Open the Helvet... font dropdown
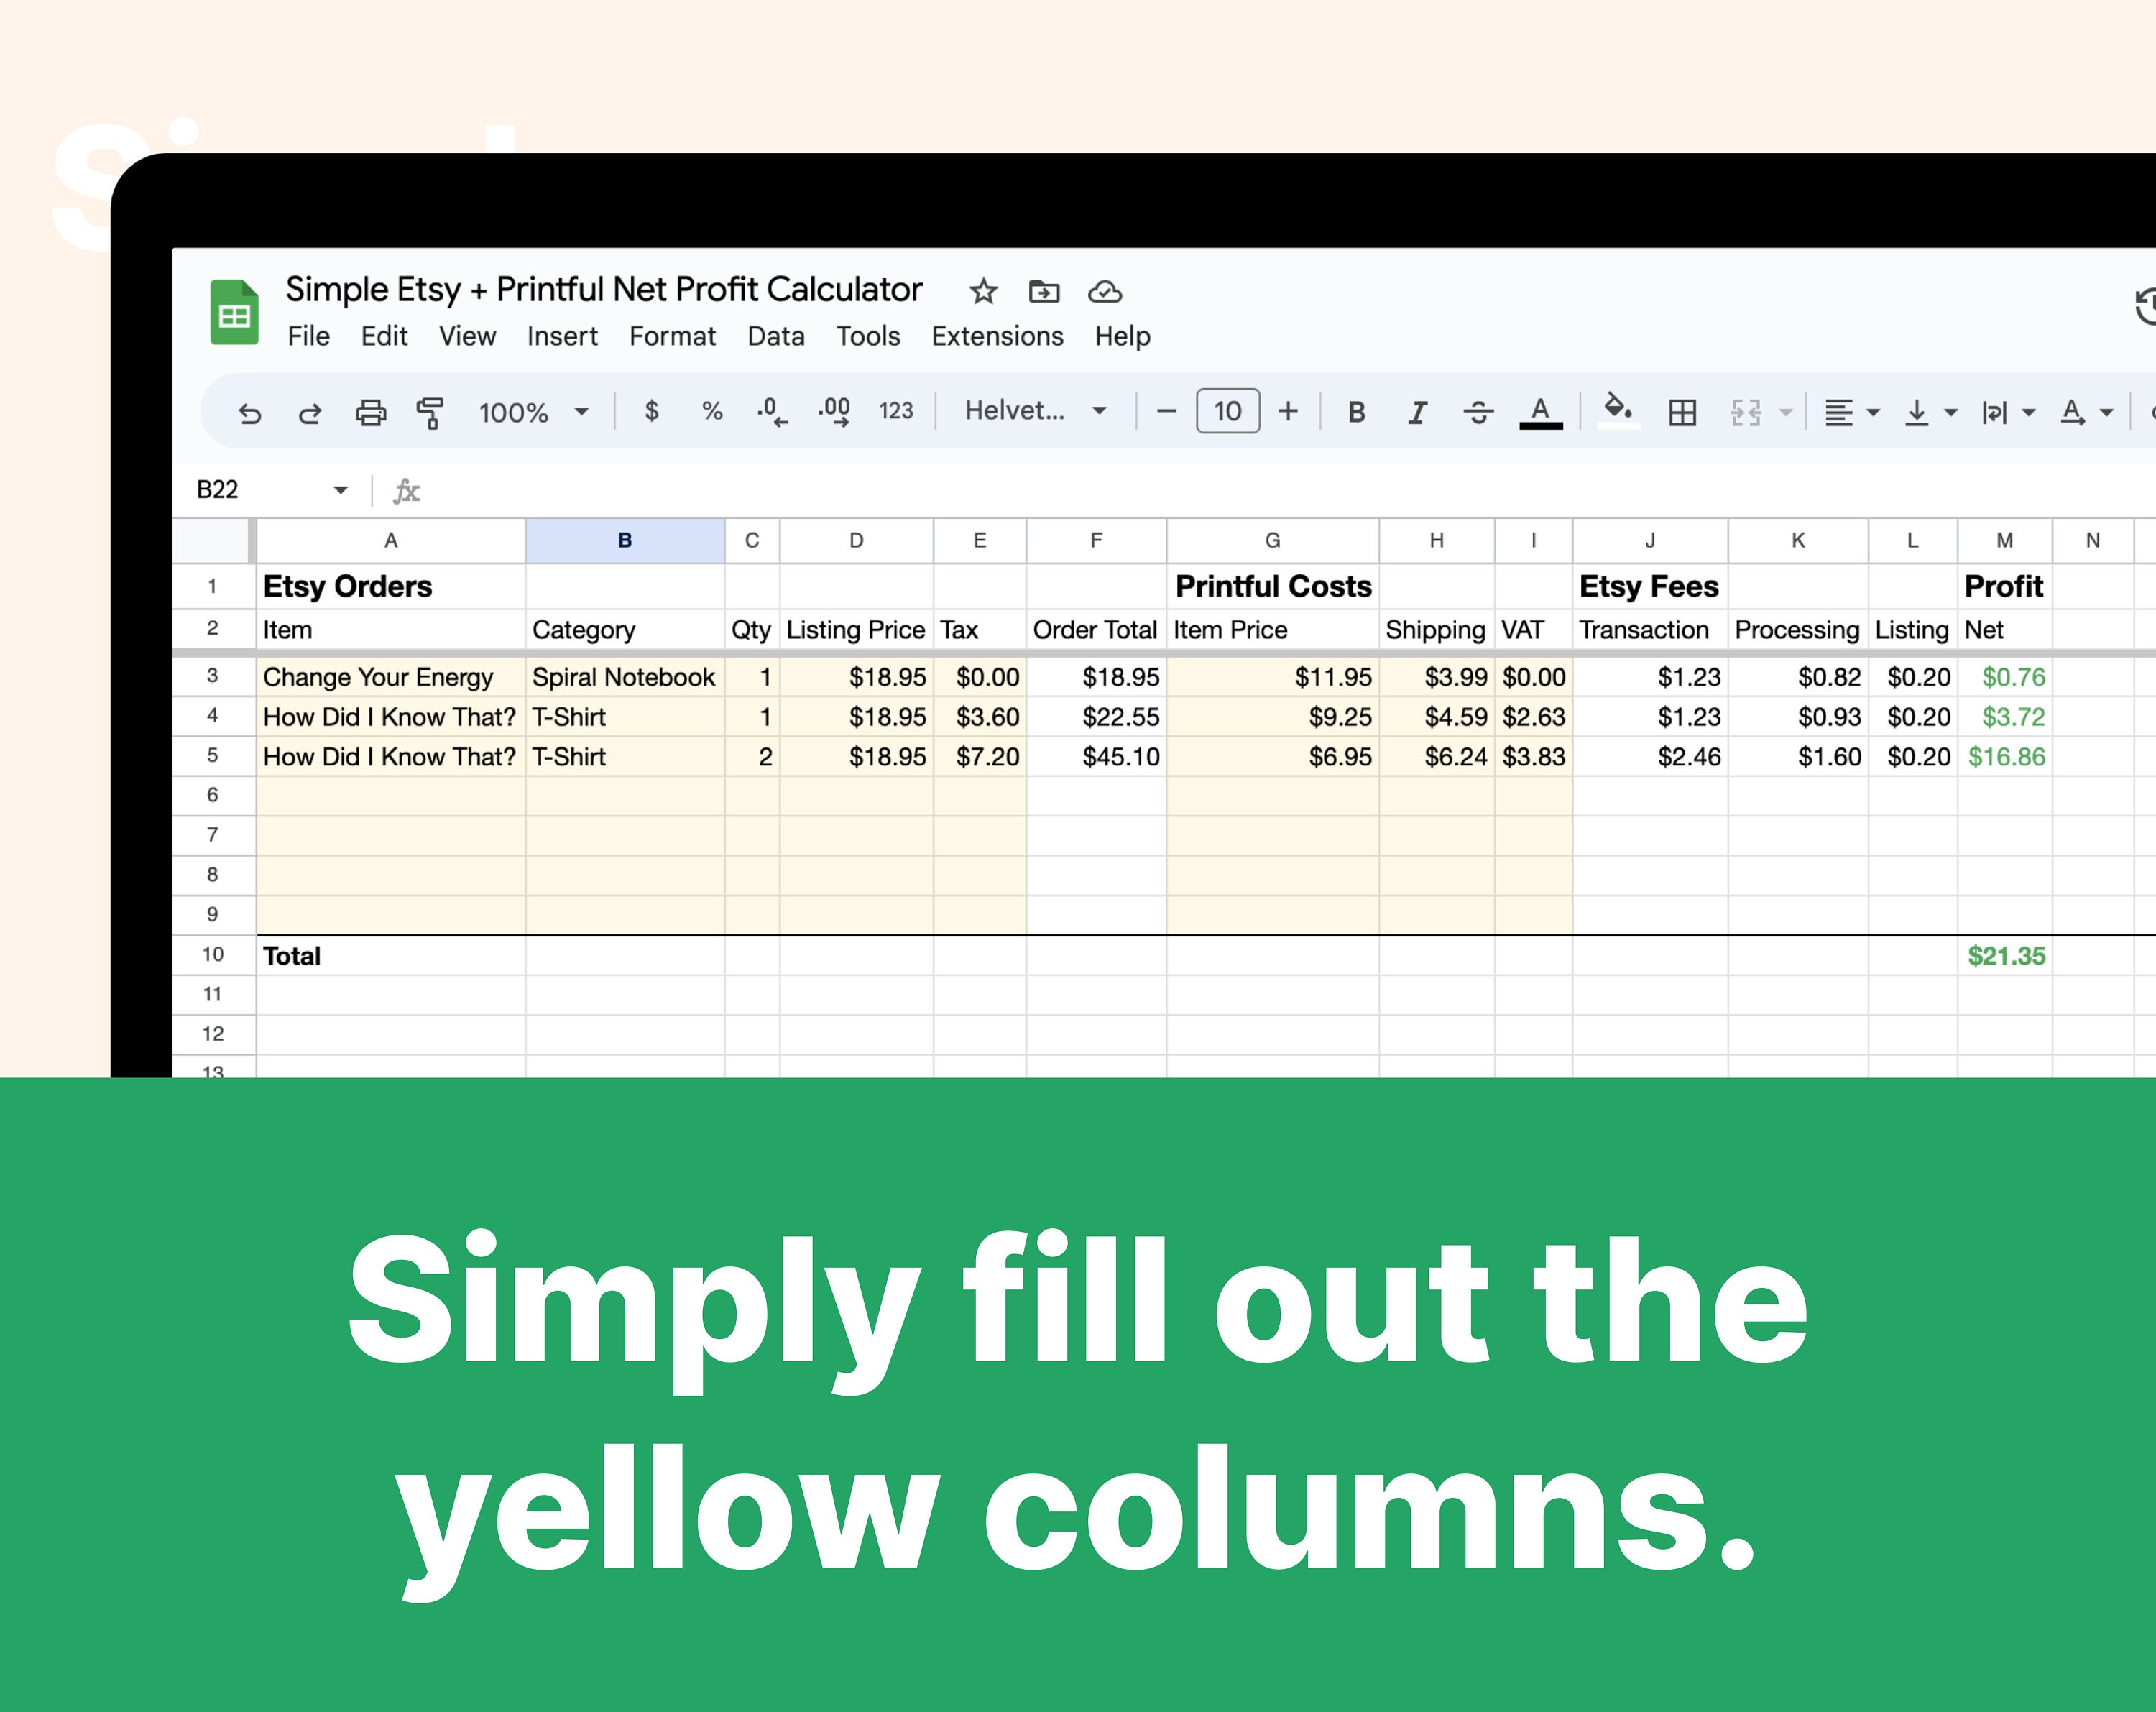Viewport: 2156px width, 1712px height. [1035, 411]
